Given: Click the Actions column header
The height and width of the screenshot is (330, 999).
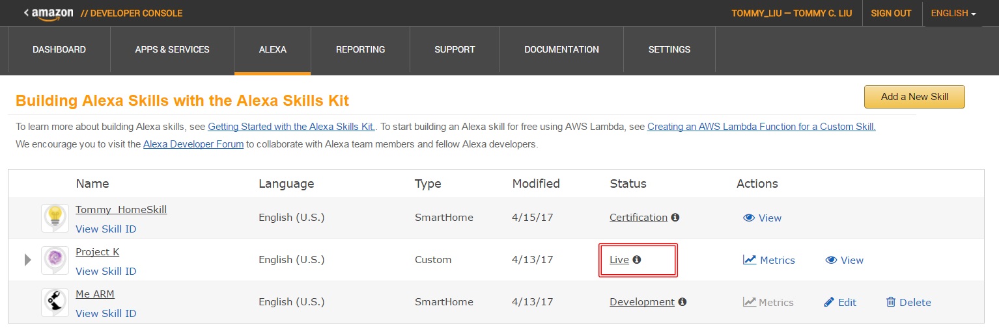Looking at the screenshot, I should tap(757, 184).
